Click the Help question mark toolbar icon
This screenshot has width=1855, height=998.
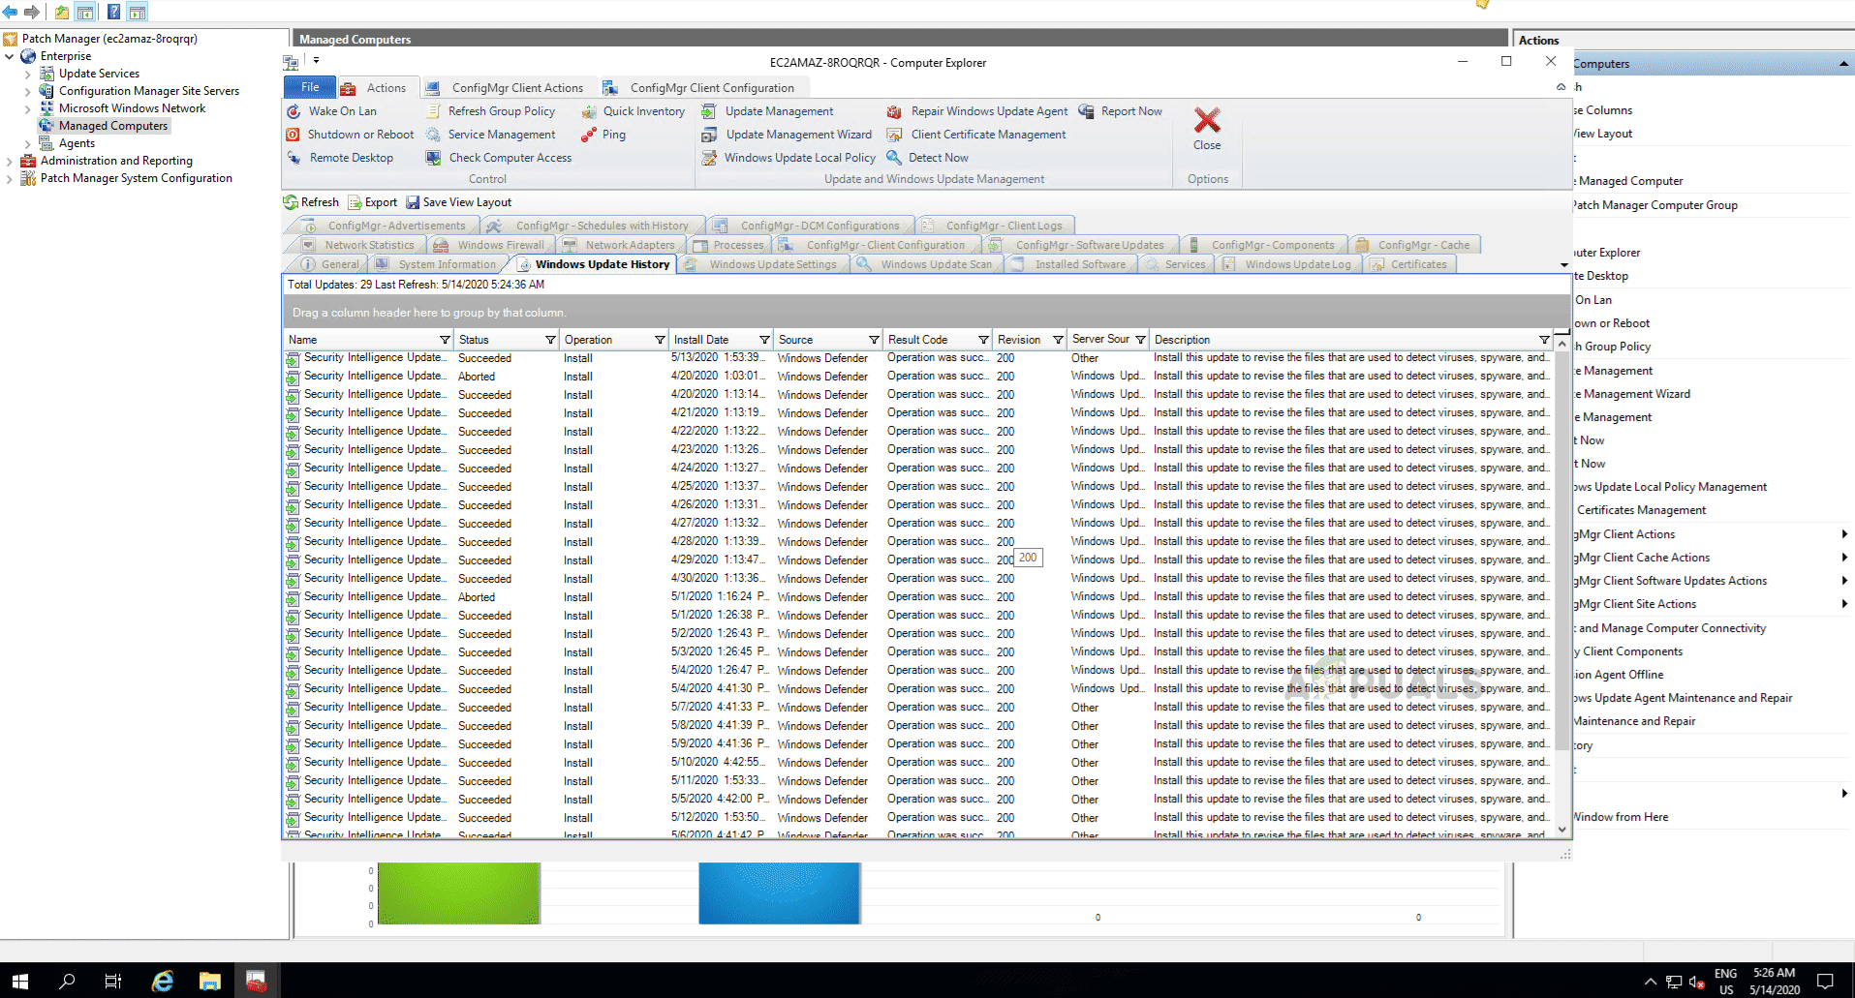pyautogui.click(x=113, y=12)
